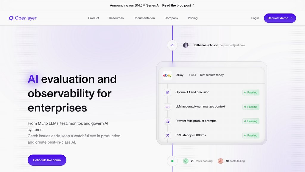The image size is (305, 172).
Task: Click the Passing badge for Optimal F1
Action: 251,93
